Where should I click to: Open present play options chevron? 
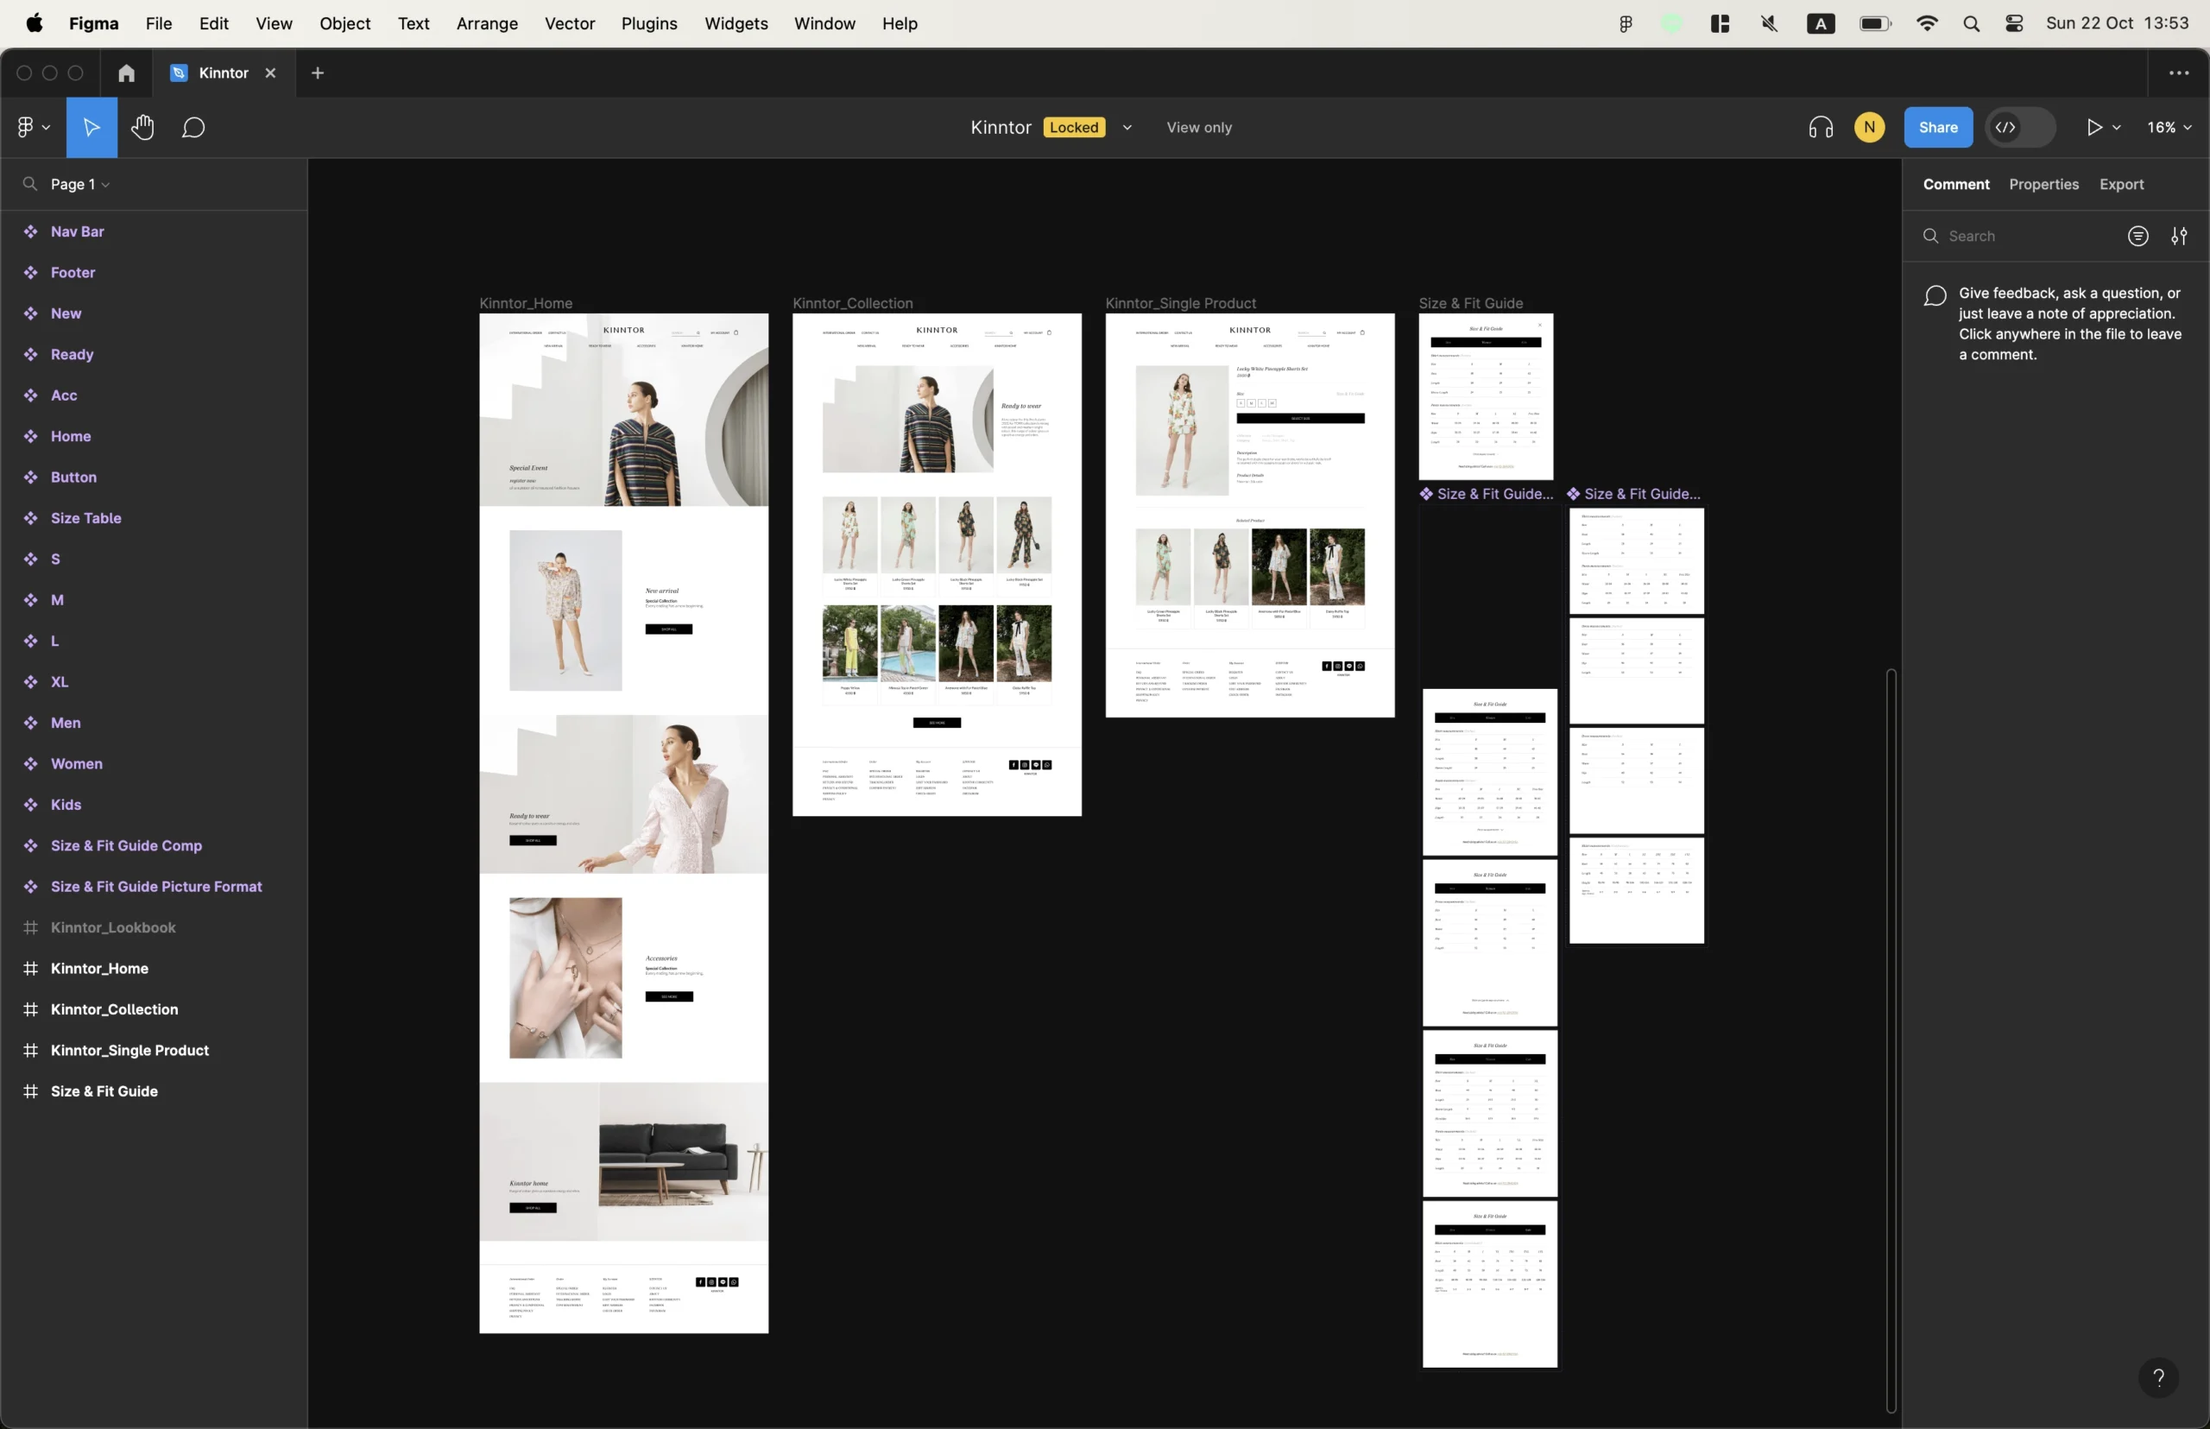point(2118,127)
